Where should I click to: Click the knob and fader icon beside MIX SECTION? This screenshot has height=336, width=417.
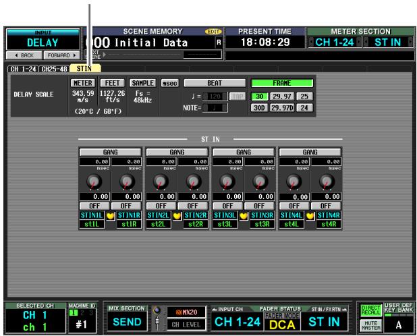coord(157,318)
